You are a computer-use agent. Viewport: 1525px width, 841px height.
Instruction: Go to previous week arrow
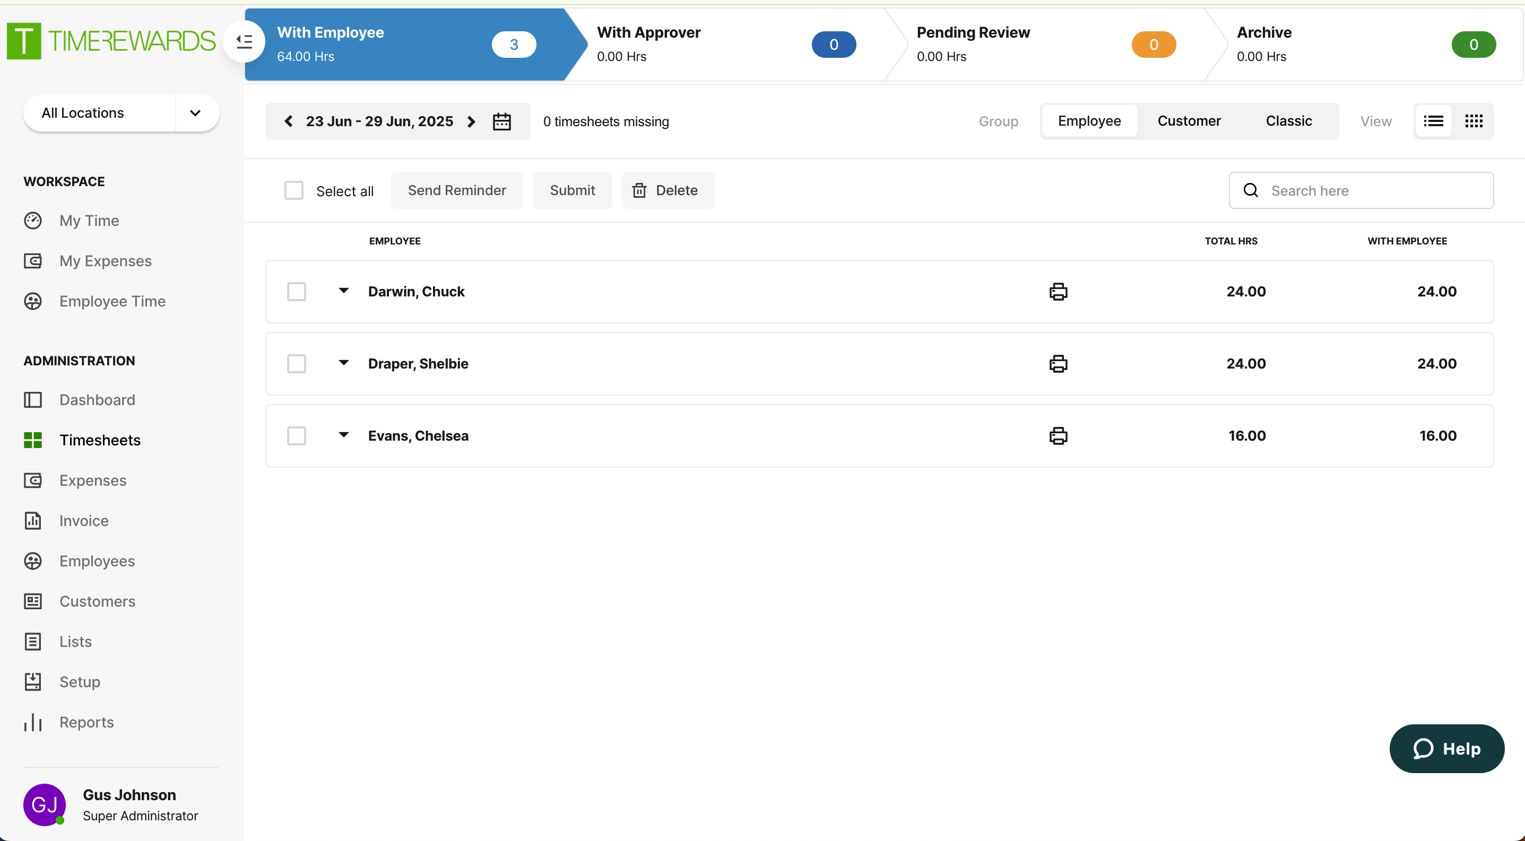click(288, 121)
